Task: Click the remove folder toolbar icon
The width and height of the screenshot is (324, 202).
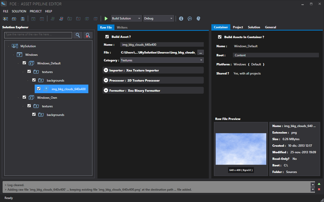Action: [78, 18]
